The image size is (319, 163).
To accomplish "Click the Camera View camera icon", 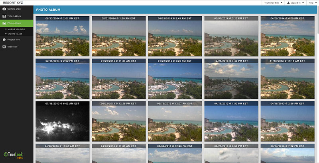I will click(4, 9).
